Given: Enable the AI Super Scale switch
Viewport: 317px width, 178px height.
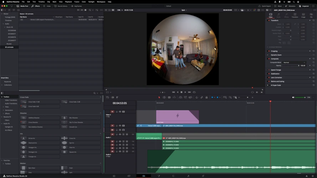Looking at the screenshot, I should 268,85.
